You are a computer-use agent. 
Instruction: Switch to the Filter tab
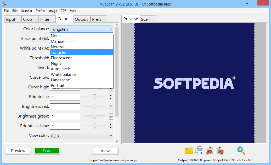pos(47,19)
